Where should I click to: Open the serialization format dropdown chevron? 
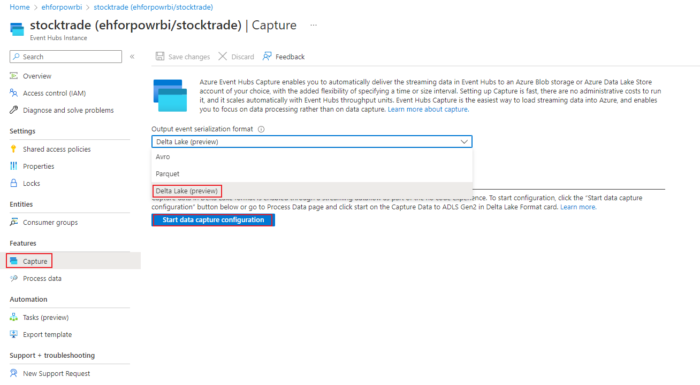pos(464,142)
